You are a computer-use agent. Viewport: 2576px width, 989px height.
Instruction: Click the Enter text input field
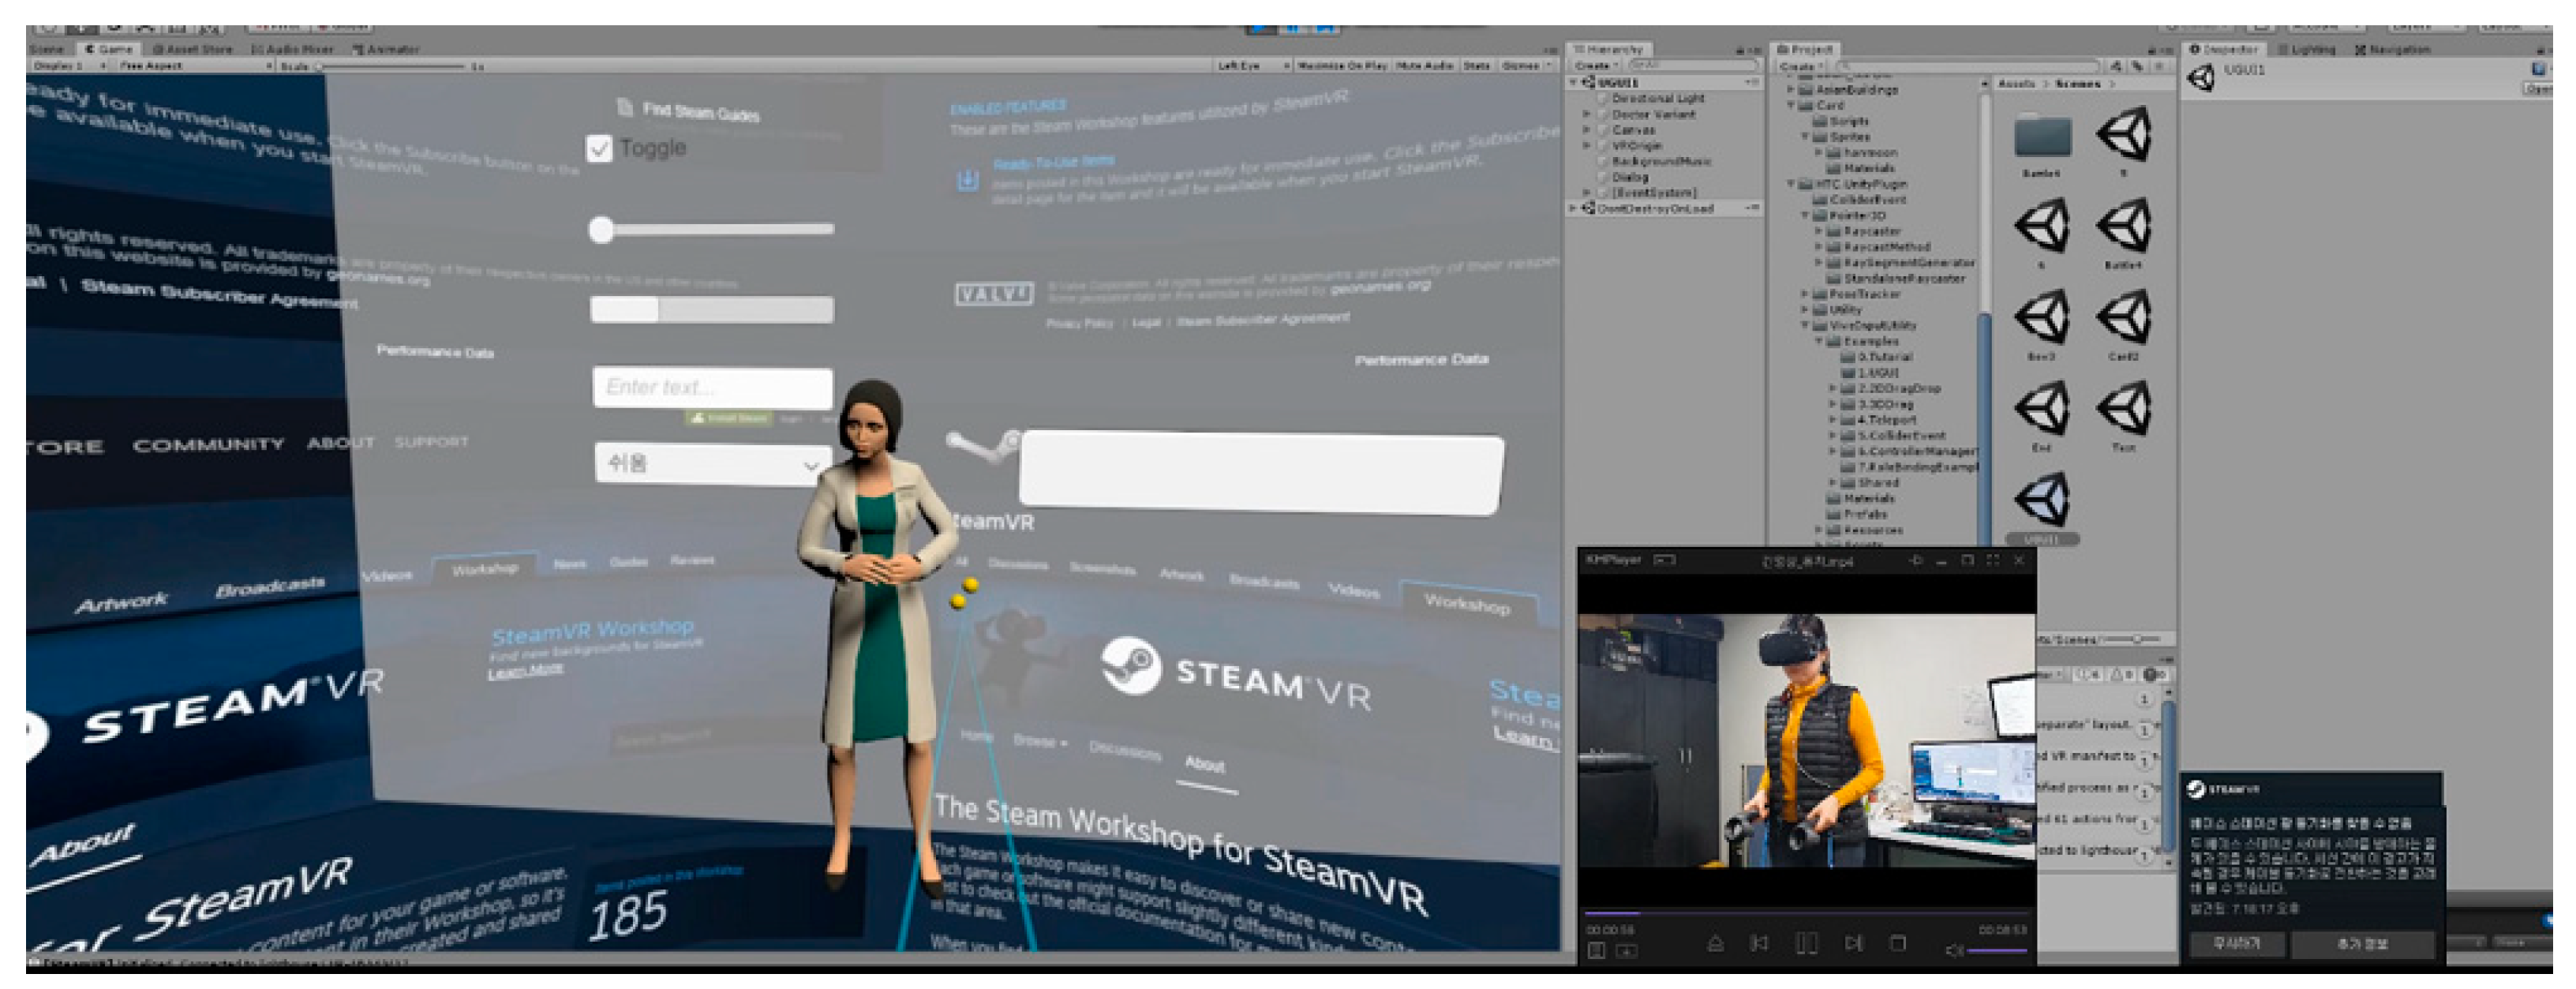click(712, 387)
